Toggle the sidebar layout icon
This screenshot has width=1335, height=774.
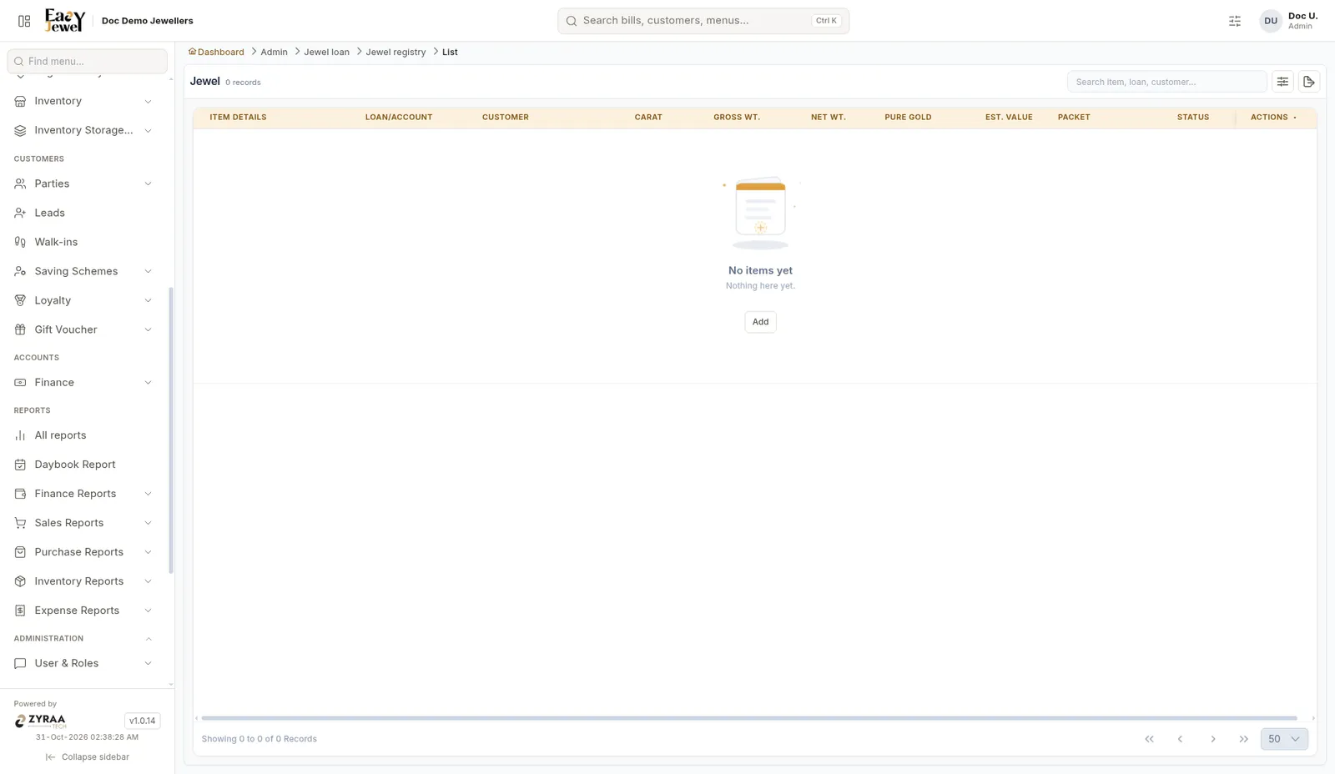click(24, 21)
